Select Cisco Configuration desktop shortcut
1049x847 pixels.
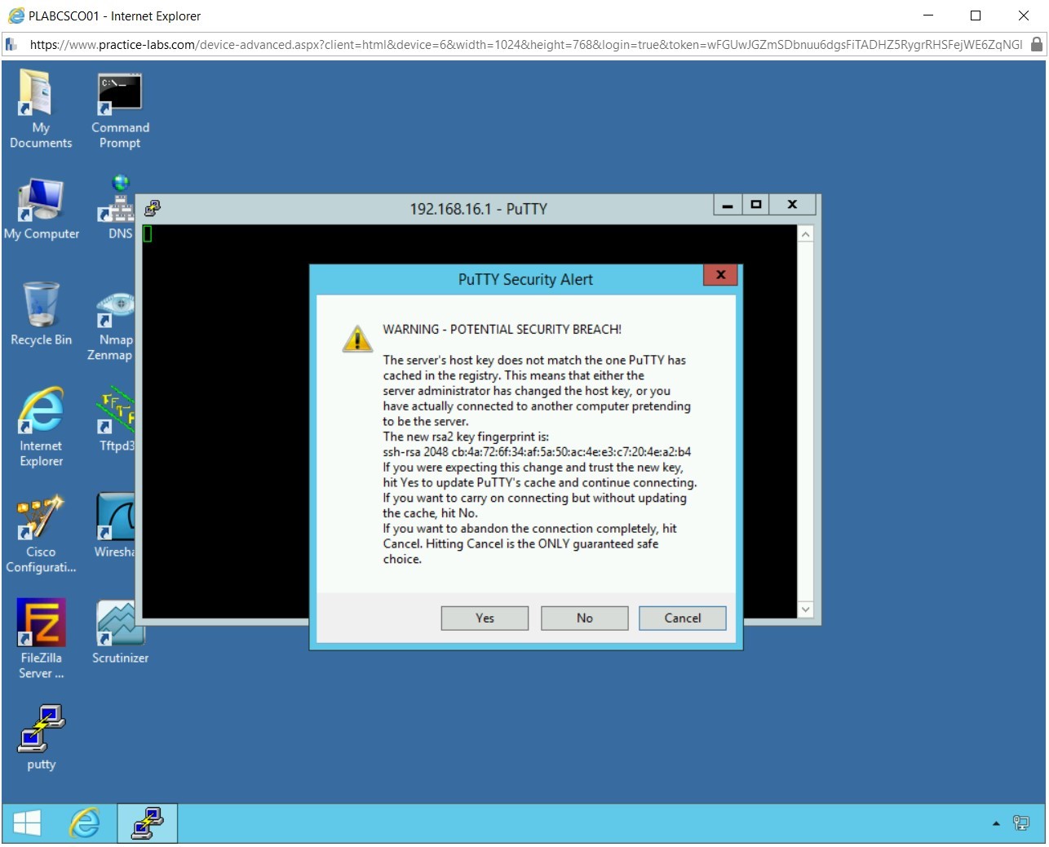41,534
